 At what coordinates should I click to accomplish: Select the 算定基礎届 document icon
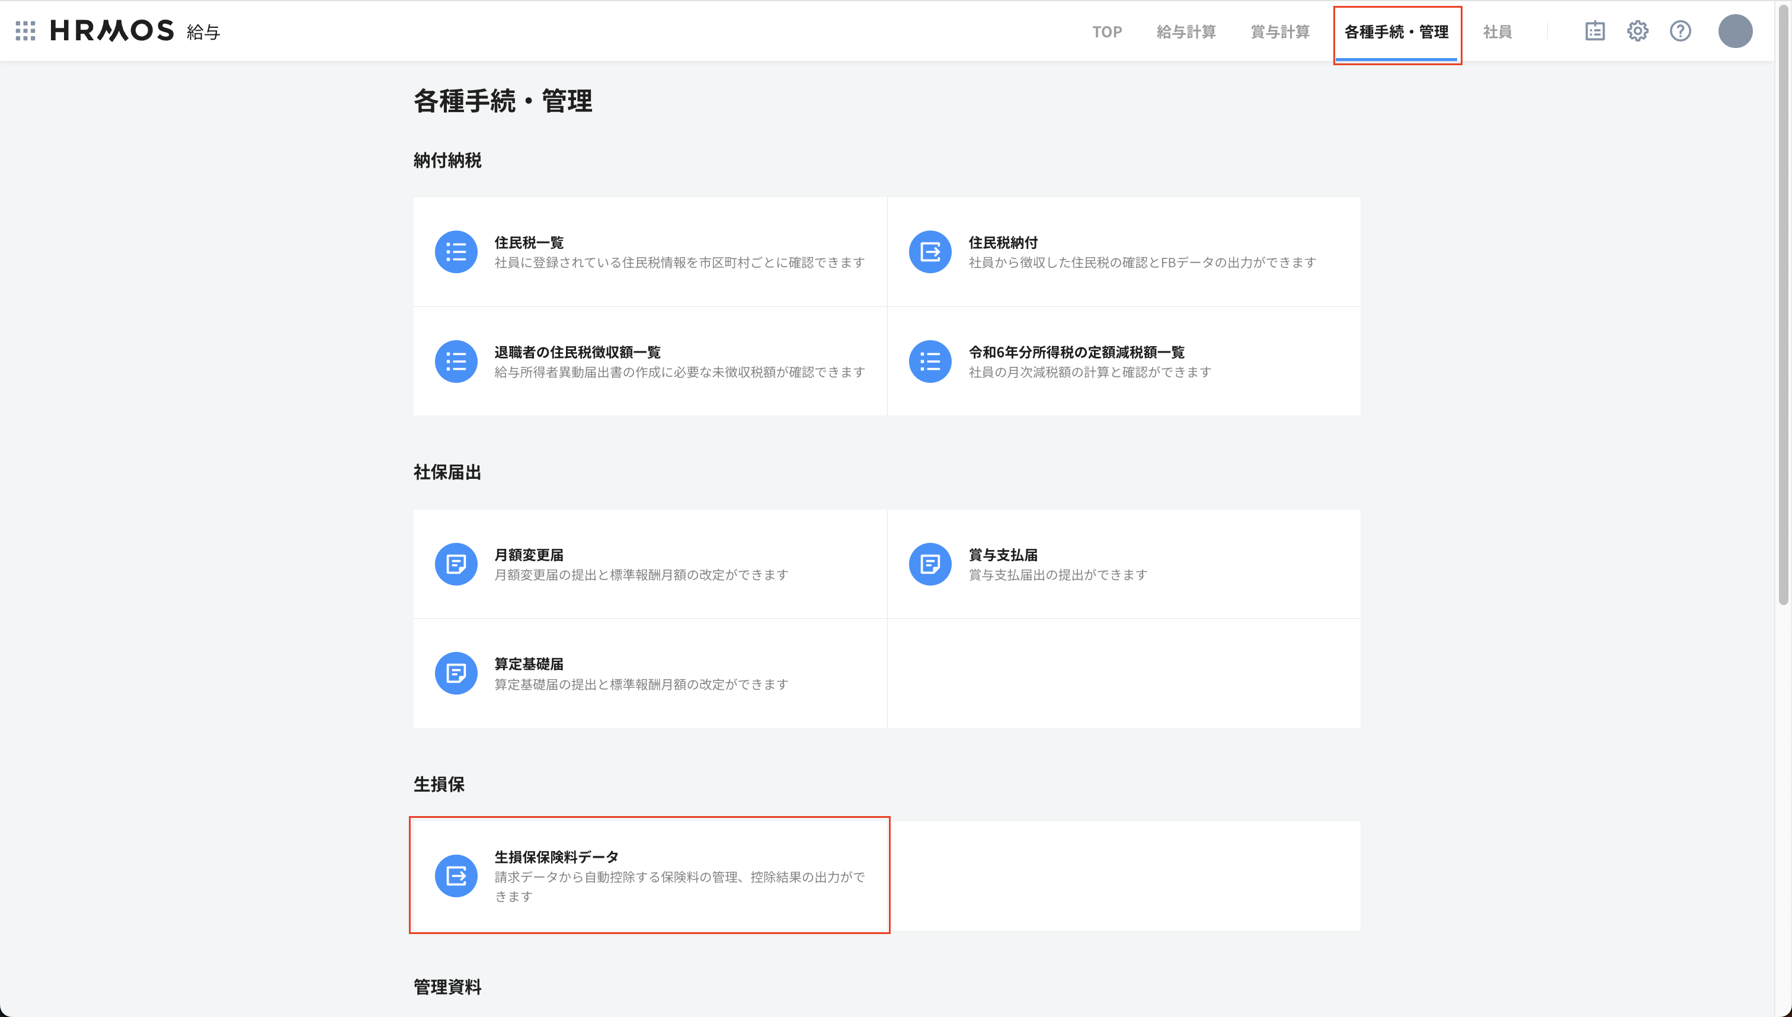pyautogui.click(x=455, y=673)
